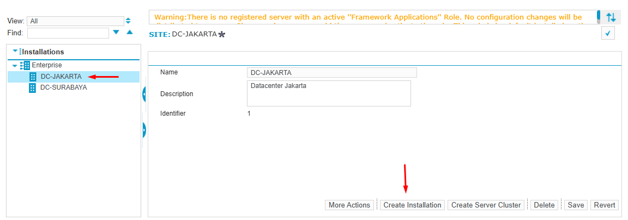Click the lower panel splitter arrow handle
The width and height of the screenshot is (628, 220).
(x=144, y=130)
